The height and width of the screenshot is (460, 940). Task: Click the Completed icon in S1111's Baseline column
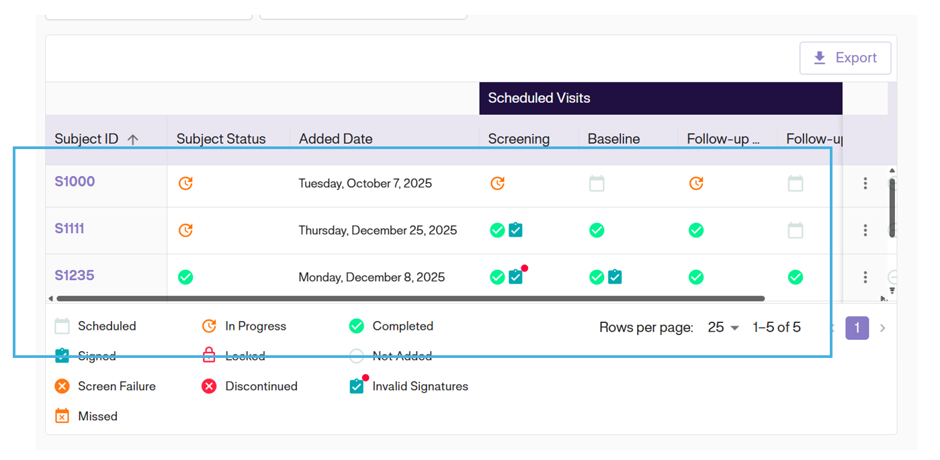point(597,230)
